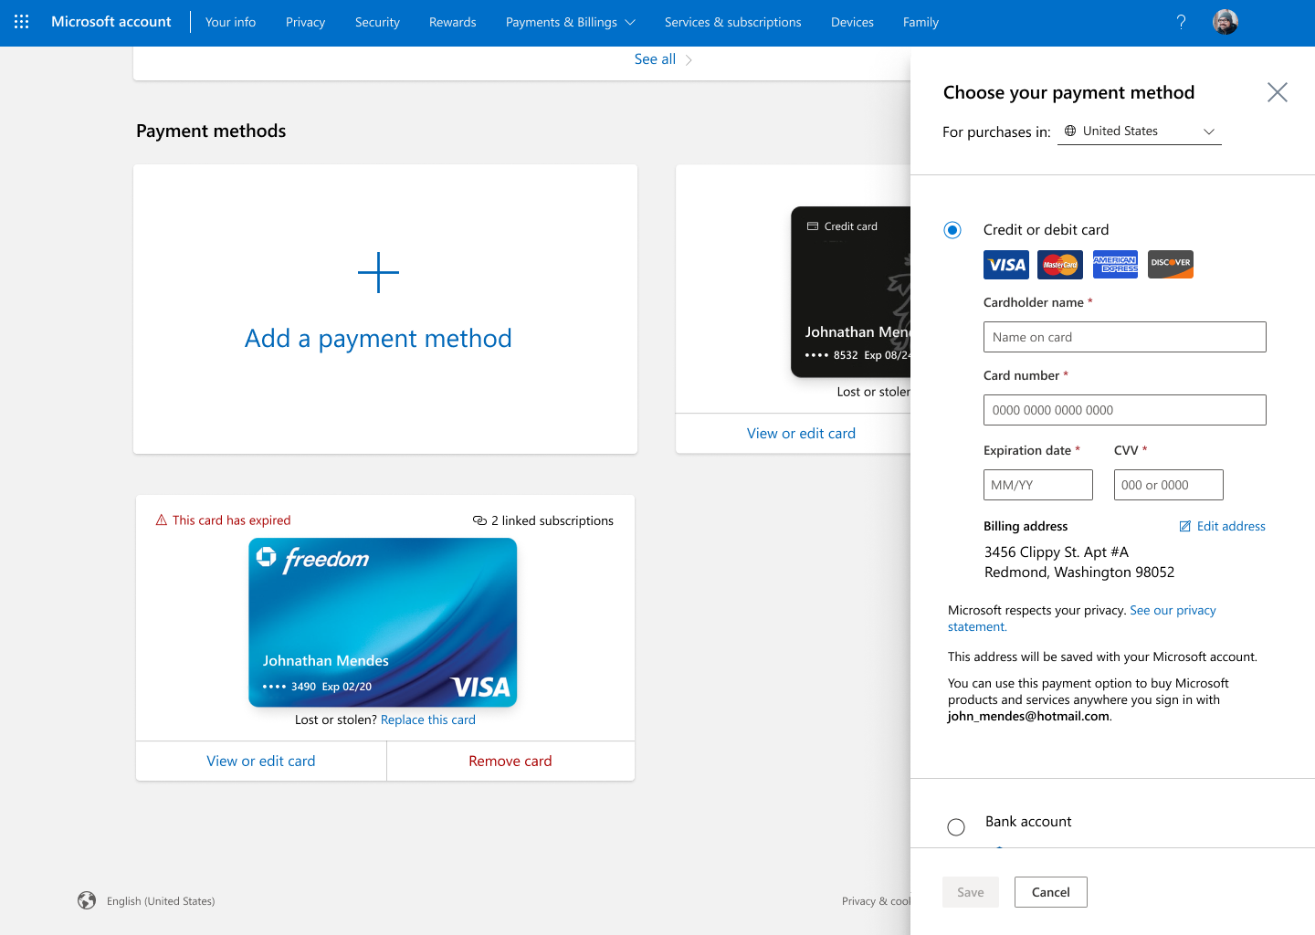Image resolution: width=1315 pixels, height=935 pixels.
Task: Open the Security tab
Action: coord(378,22)
